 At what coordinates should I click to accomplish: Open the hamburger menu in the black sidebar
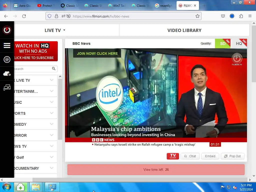coord(7,45)
